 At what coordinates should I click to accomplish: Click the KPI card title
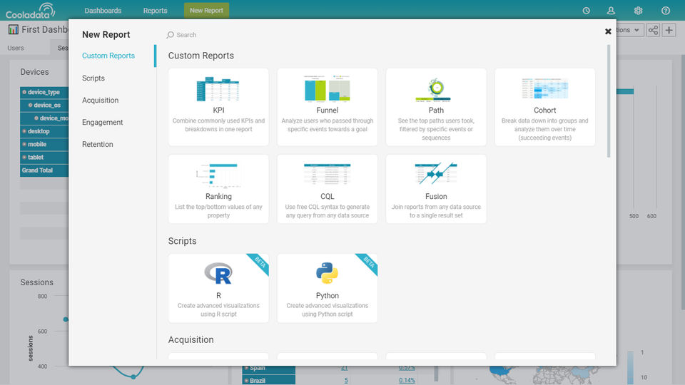[218, 111]
